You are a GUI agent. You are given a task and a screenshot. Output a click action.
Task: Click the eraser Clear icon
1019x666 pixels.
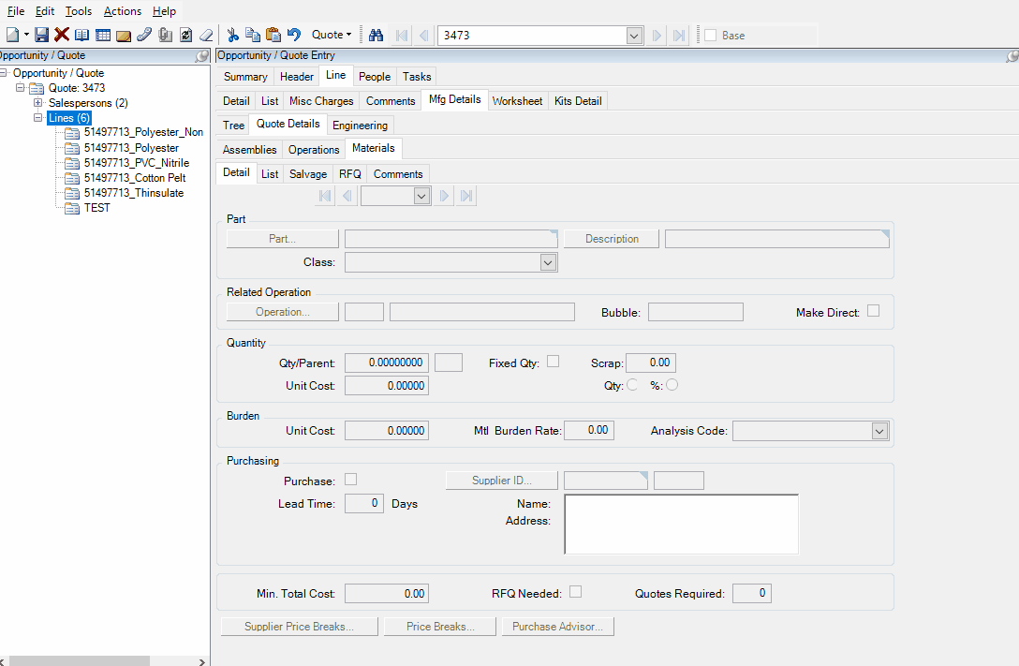pos(206,35)
